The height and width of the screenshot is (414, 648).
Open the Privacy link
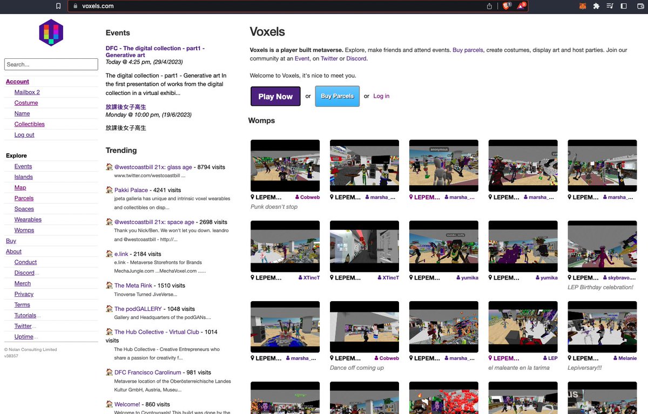(24, 294)
